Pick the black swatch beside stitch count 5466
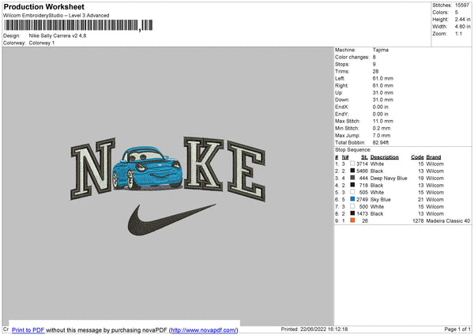474x335 pixels. point(352,171)
